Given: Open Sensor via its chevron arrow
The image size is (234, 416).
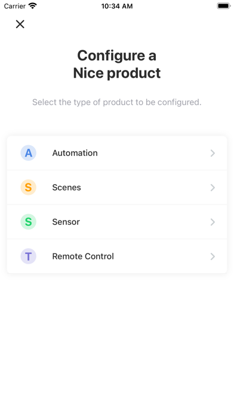Looking at the screenshot, I should click(213, 222).
